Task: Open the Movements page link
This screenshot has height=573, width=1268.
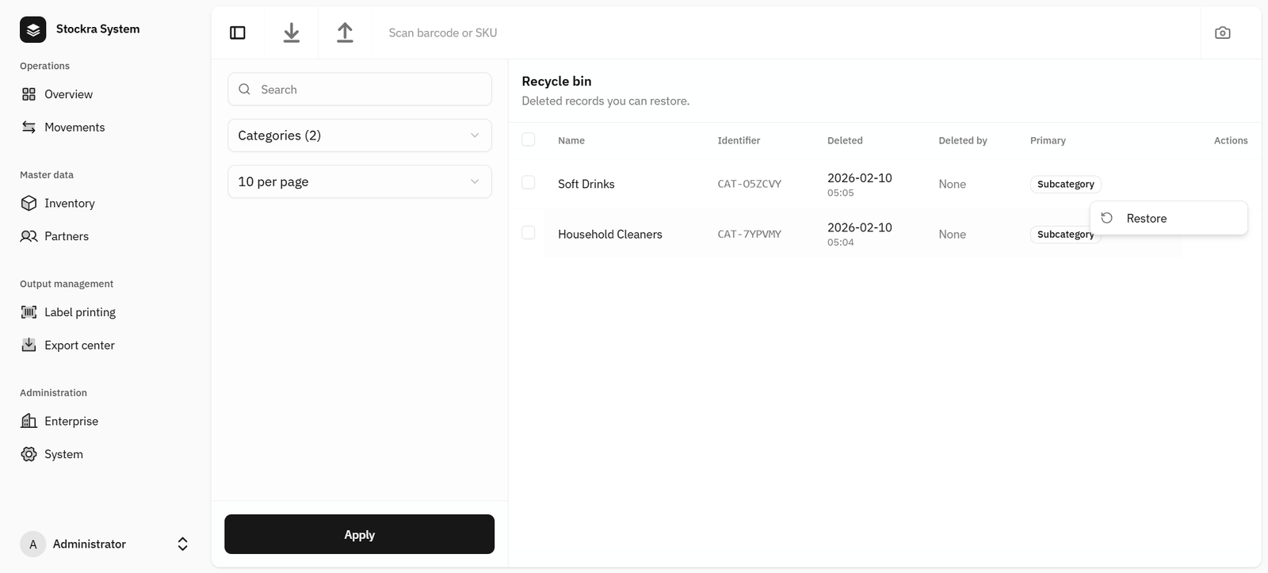Action: [74, 128]
